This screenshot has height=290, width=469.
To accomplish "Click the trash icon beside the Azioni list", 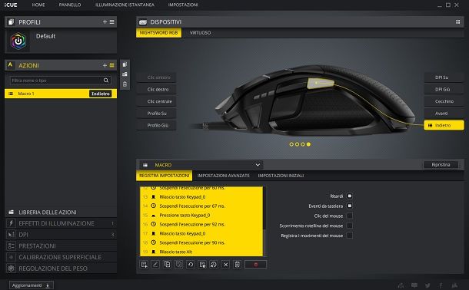I will pyautogui.click(x=125, y=84).
